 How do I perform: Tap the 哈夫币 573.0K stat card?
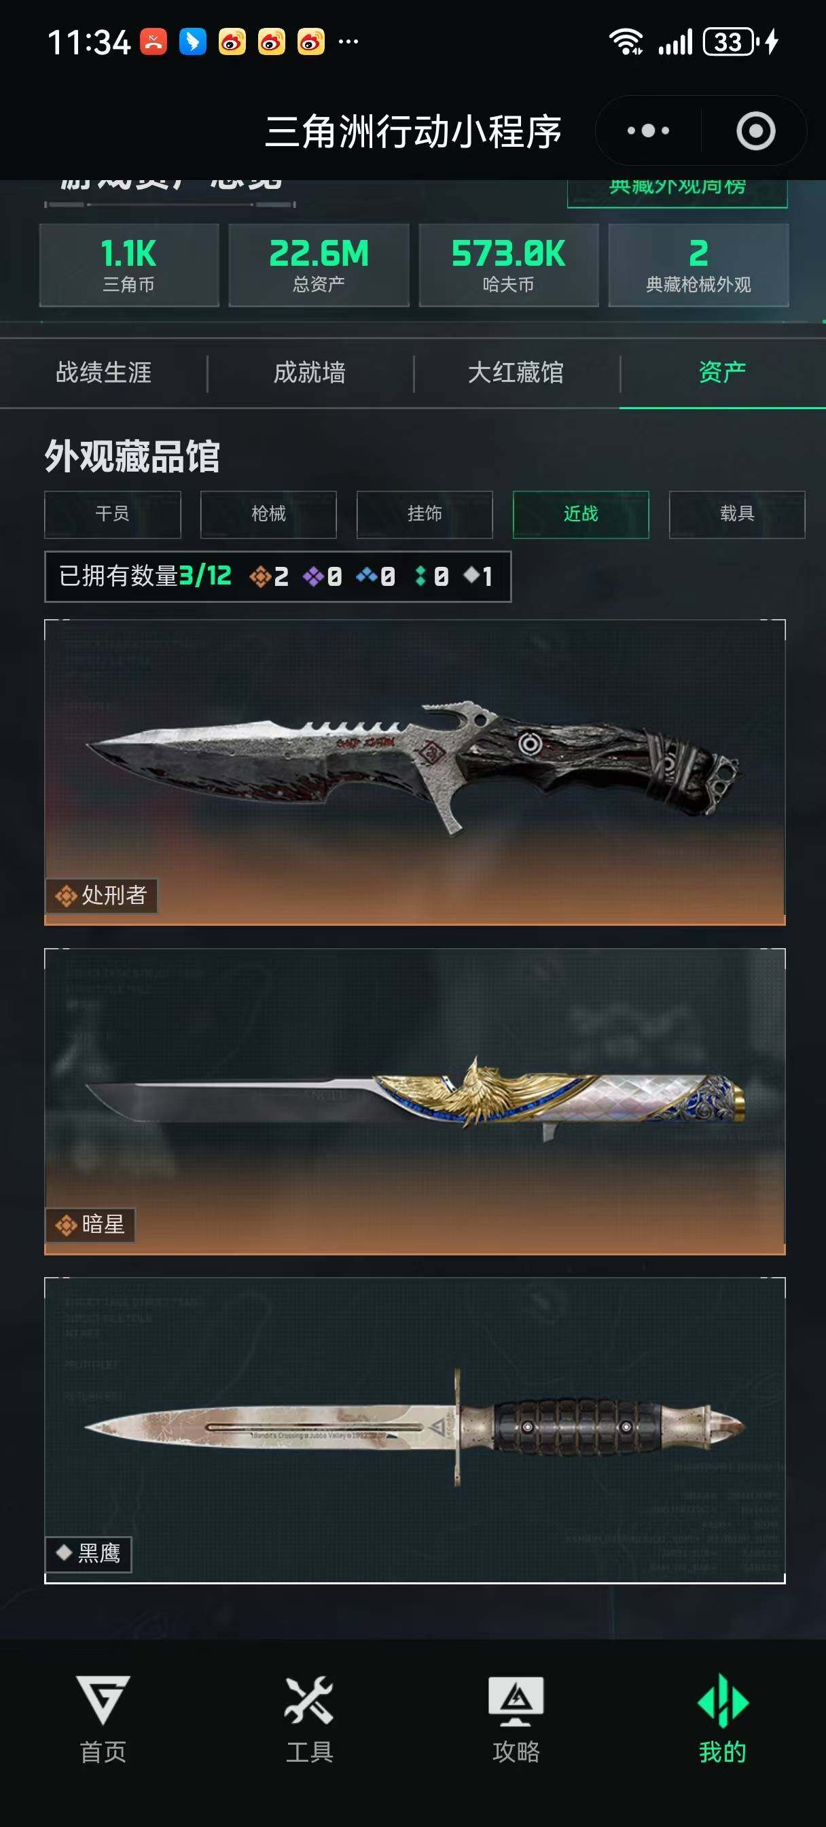(x=509, y=264)
